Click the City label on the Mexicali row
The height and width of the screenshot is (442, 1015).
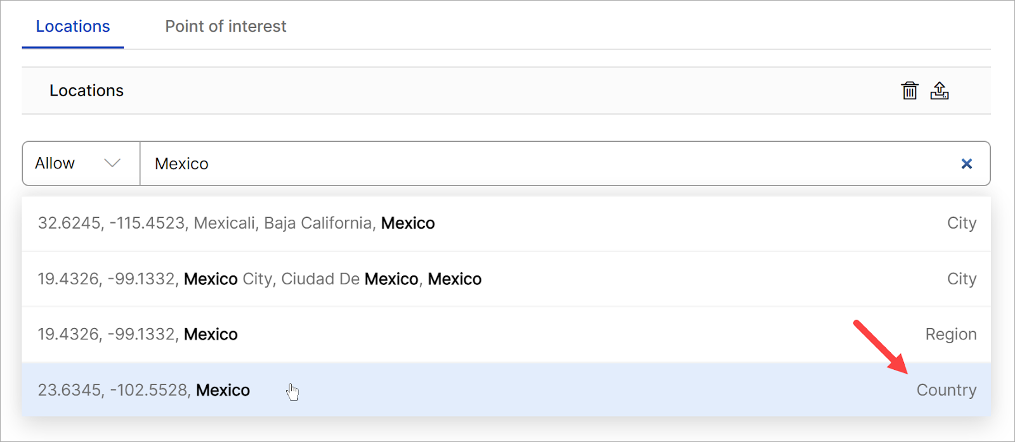pyautogui.click(x=962, y=224)
